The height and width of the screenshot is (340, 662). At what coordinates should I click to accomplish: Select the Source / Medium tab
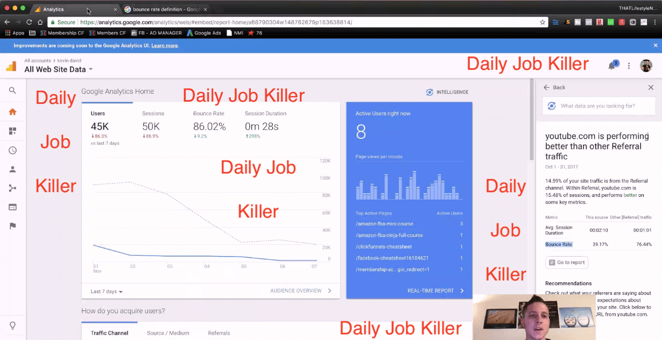click(168, 333)
